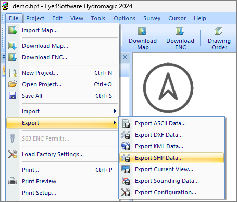Open the Edit menu
This screenshot has width=237, height=202.
[57, 18]
